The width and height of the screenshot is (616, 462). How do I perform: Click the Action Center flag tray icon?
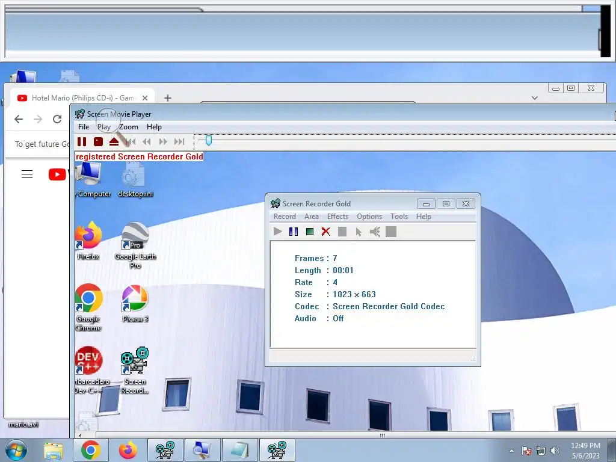coord(526,451)
